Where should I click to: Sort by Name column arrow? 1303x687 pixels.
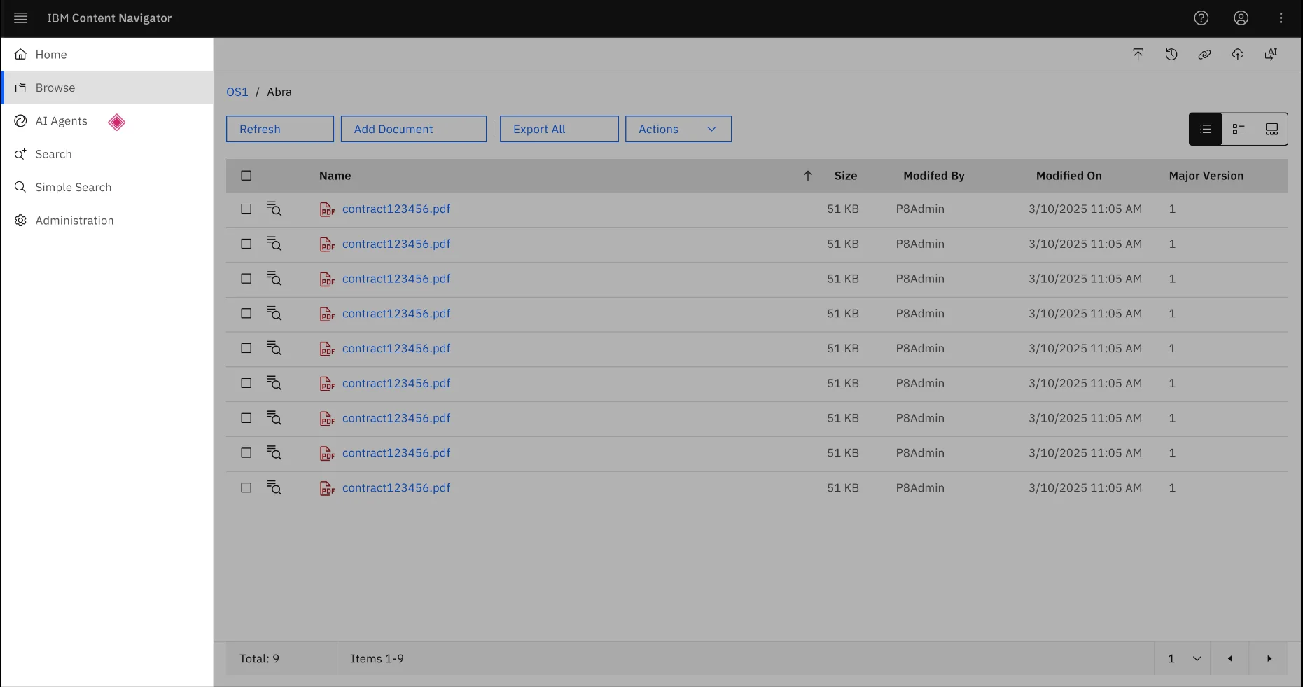click(x=808, y=176)
